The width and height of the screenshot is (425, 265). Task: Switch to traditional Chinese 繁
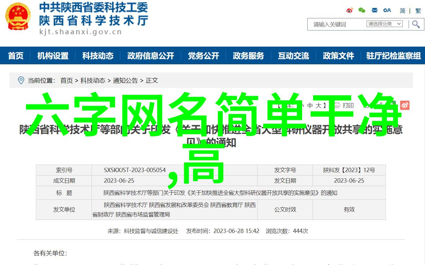tap(418, 11)
